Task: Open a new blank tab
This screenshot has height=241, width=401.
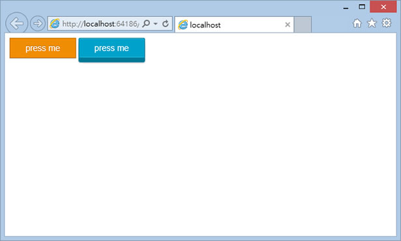Action: click(303, 25)
